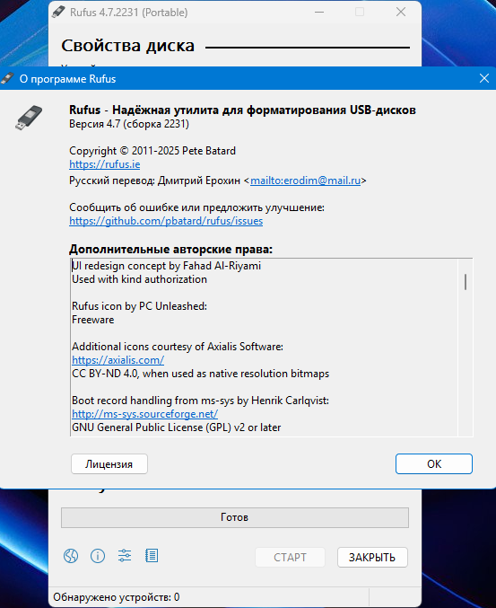Click the 'Свойства диска' heading in Rufus
The width and height of the screenshot is (496, 608).
click(127, 46)
